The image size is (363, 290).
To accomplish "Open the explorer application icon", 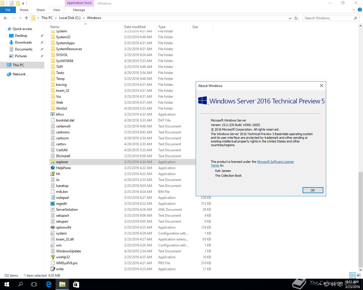I will pos(52,162).
